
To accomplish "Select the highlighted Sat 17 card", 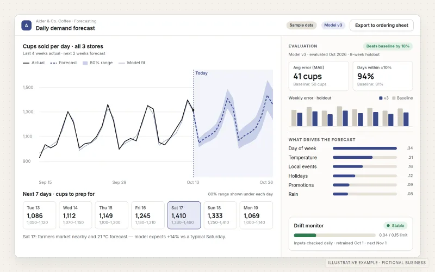I will [x=184, y=215].
